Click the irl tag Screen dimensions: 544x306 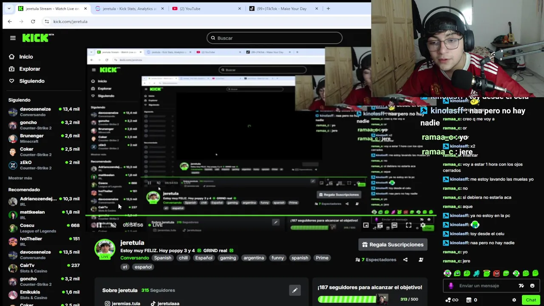point(125,267)
